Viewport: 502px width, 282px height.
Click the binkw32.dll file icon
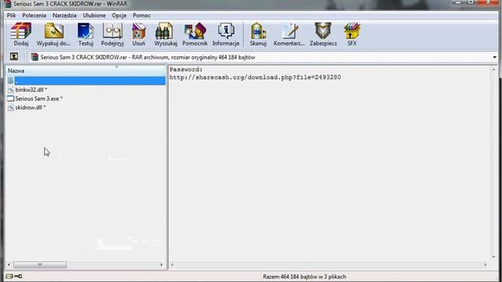coord(11,90)
